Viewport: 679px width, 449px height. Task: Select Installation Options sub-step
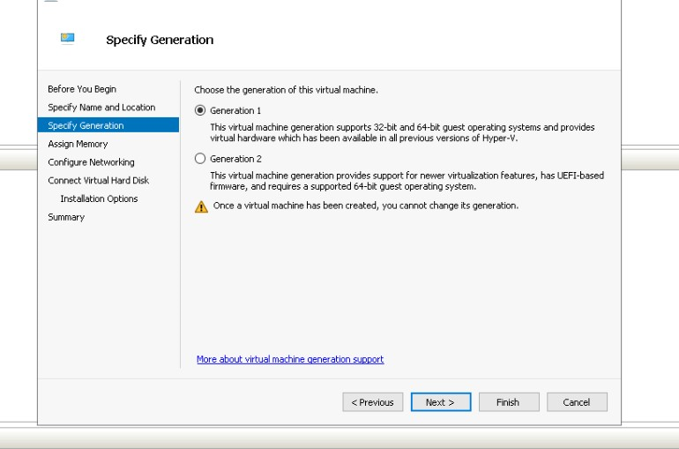click(99, 199)
